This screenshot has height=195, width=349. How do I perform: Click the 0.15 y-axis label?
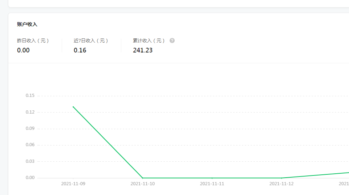pyautogui.click(x=30, y=96)
